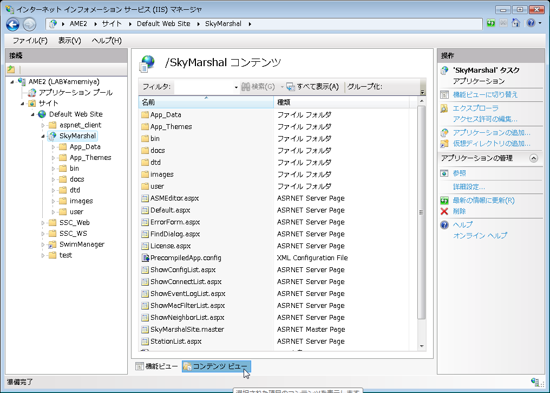Click the 仮想ディレクトリの追加 icon
Viewport: 550px width, 393px height.
click(x=444, y=144)
